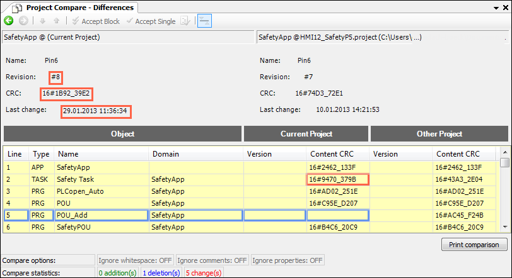Image resolution: width=512 pixels, height=278 pixels.
Task: Click the forward navigation arrow icon
Action: click(x=23, y=21)
